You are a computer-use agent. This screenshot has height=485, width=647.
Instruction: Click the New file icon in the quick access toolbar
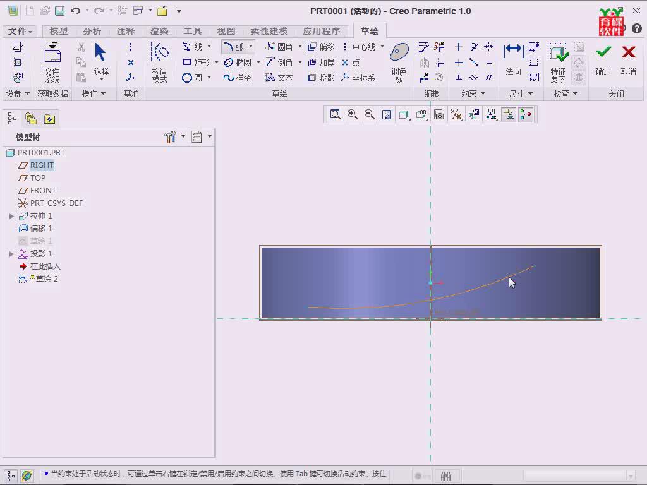(30, 11)
